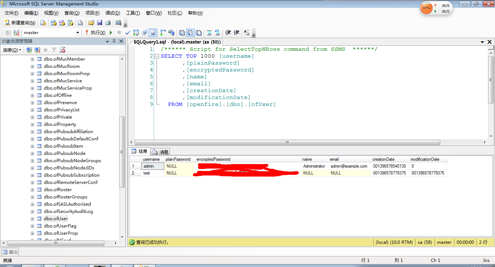This screenshot has height=267, width=495.
Task: Toggle Include Client Statistics
Action: tap(171, 33)
